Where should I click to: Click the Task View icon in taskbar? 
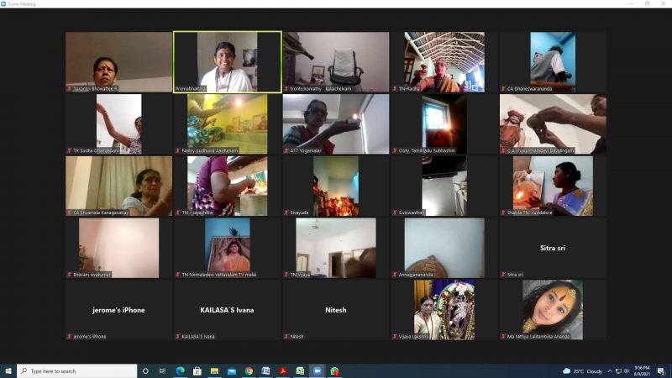pos(162,370)
